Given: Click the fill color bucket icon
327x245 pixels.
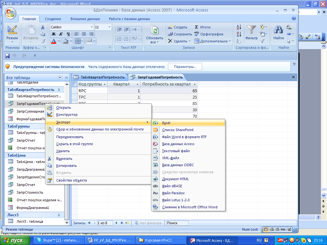Looking at the screenshot, I should click(66, 41).
